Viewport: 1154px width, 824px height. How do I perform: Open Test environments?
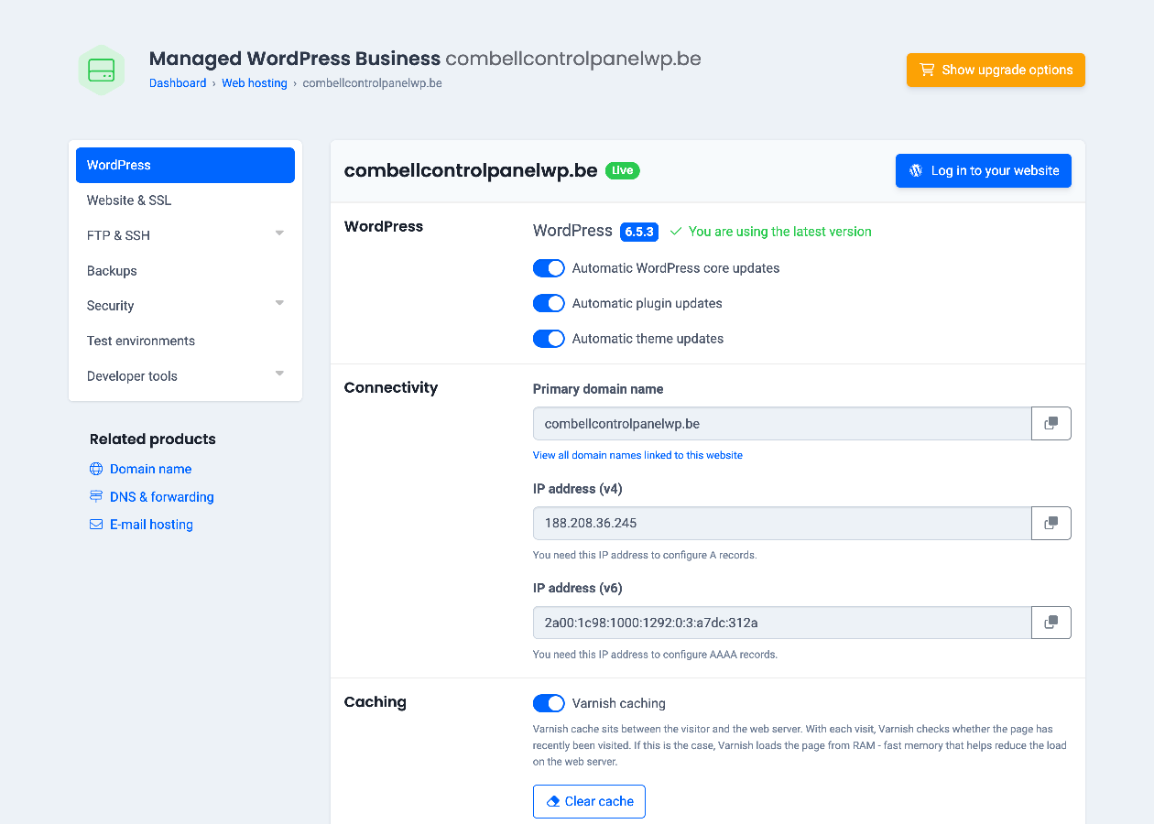pos(185,341)
